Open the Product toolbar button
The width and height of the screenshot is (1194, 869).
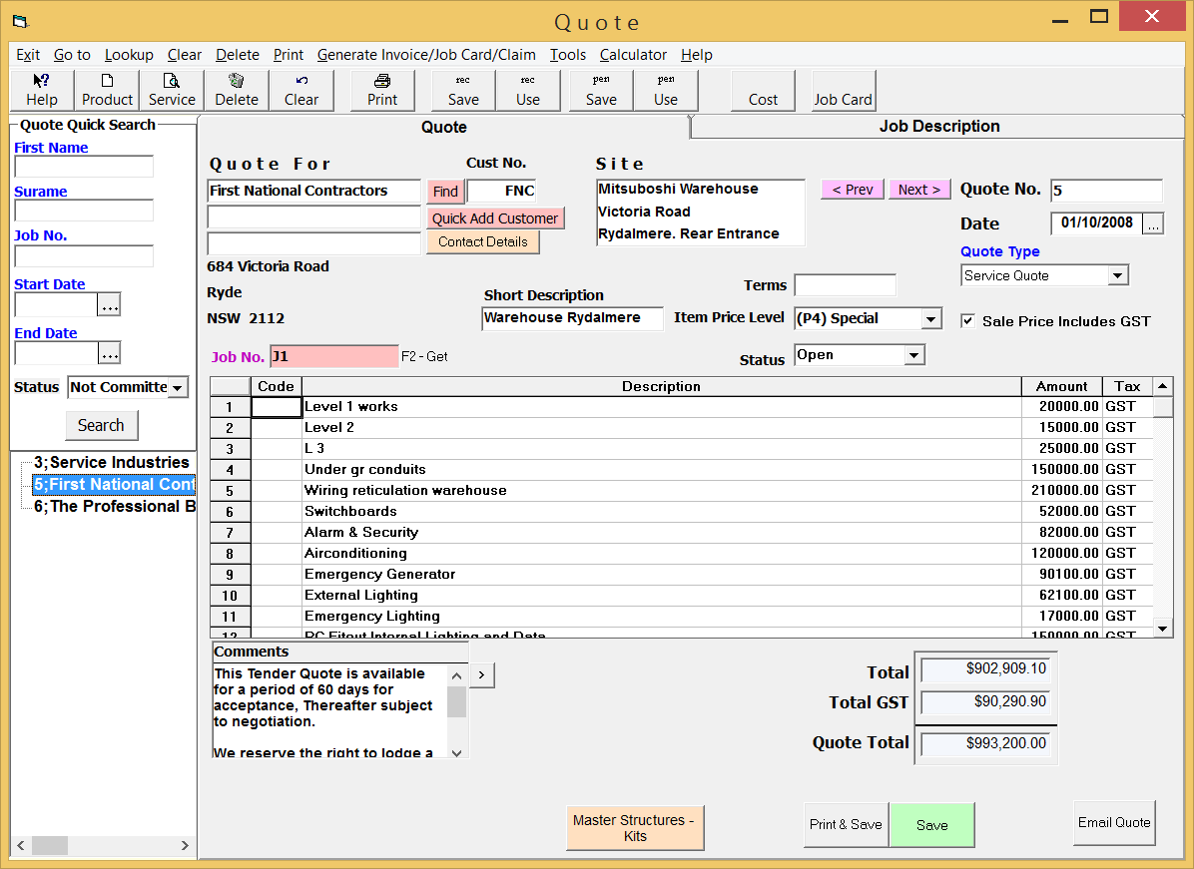107,91
